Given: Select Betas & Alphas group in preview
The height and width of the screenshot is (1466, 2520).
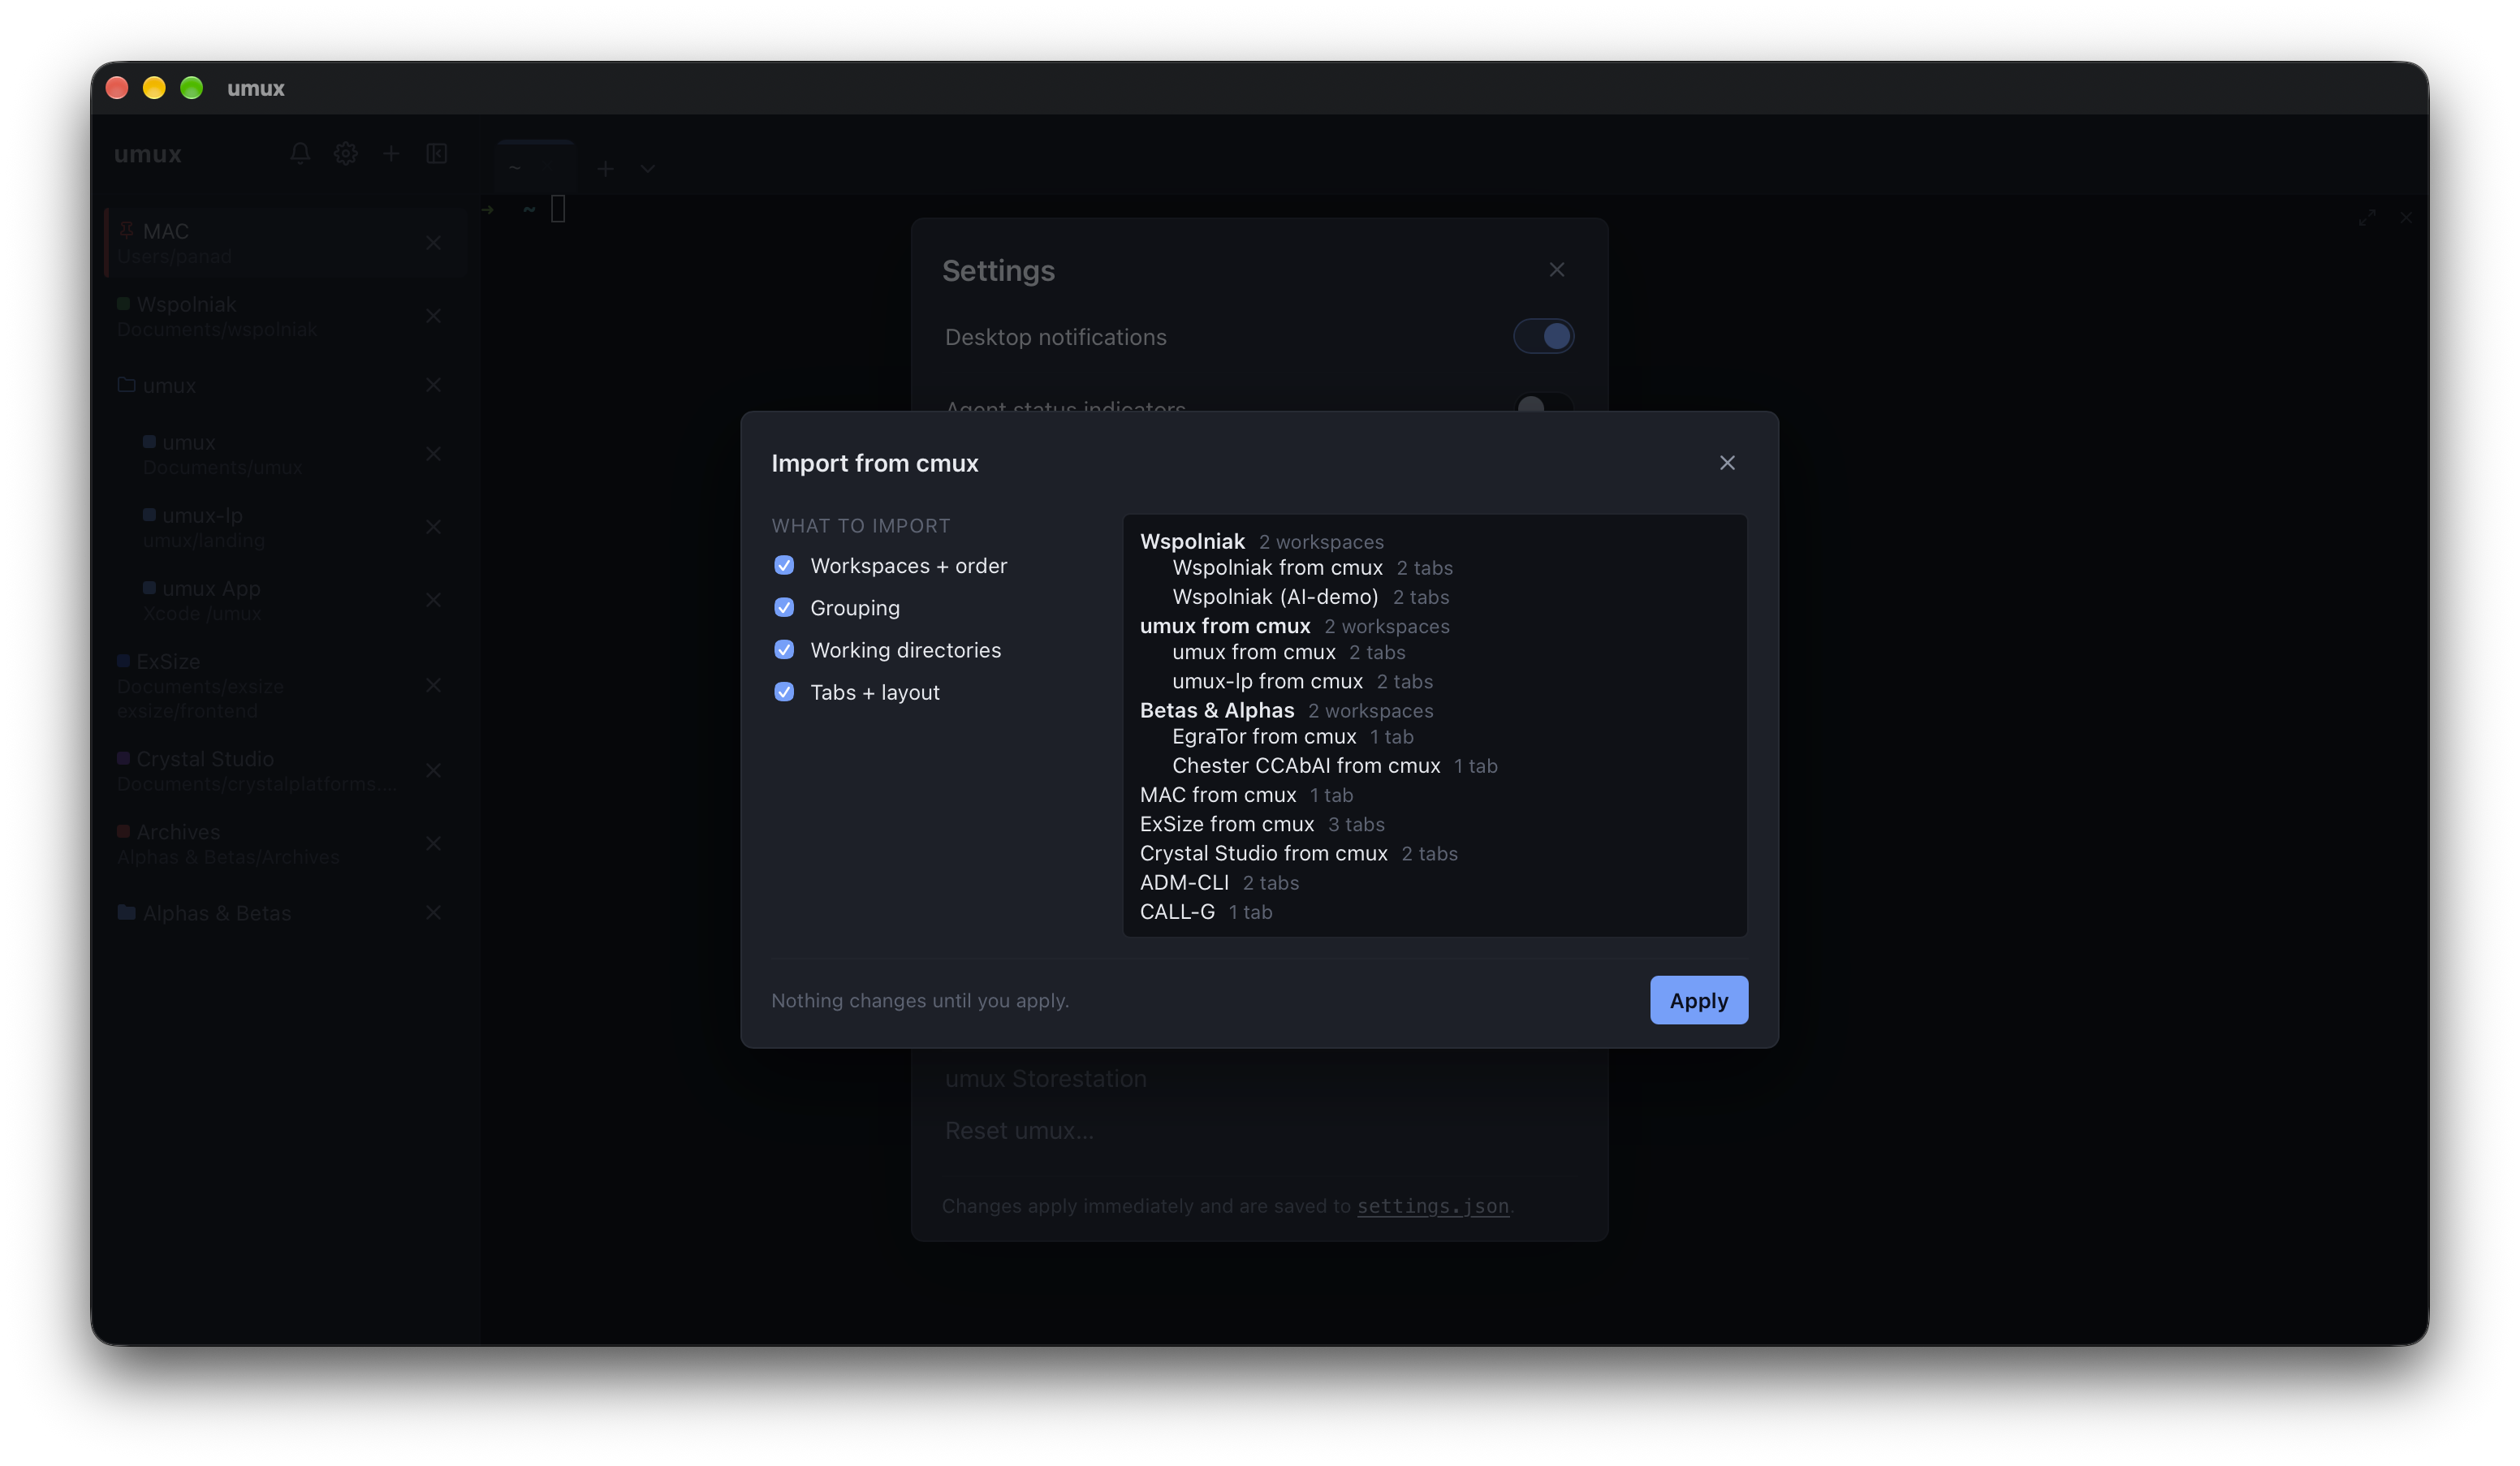Looking at the screenshot, I should pyautogui.click(x=1216, y=710).
